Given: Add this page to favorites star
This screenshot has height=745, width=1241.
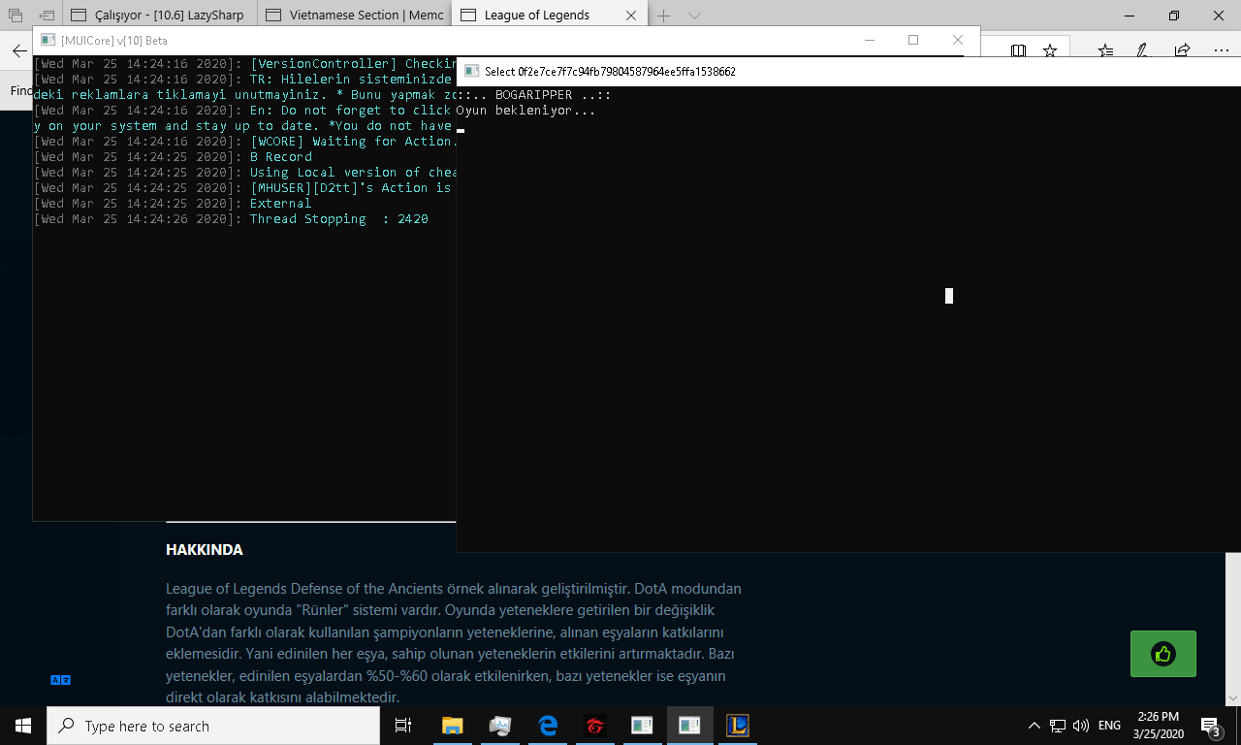Looking at the screenshot, I should point(1050,50).
